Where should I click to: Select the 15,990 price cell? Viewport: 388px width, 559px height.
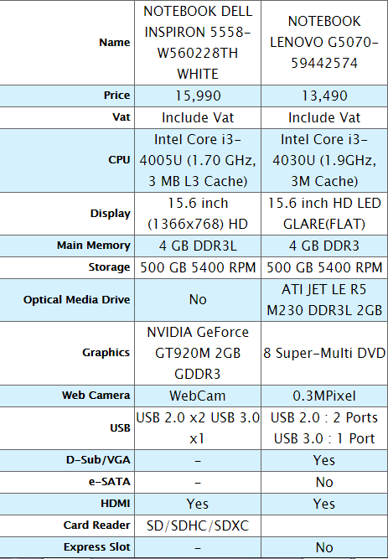(198, 96)
